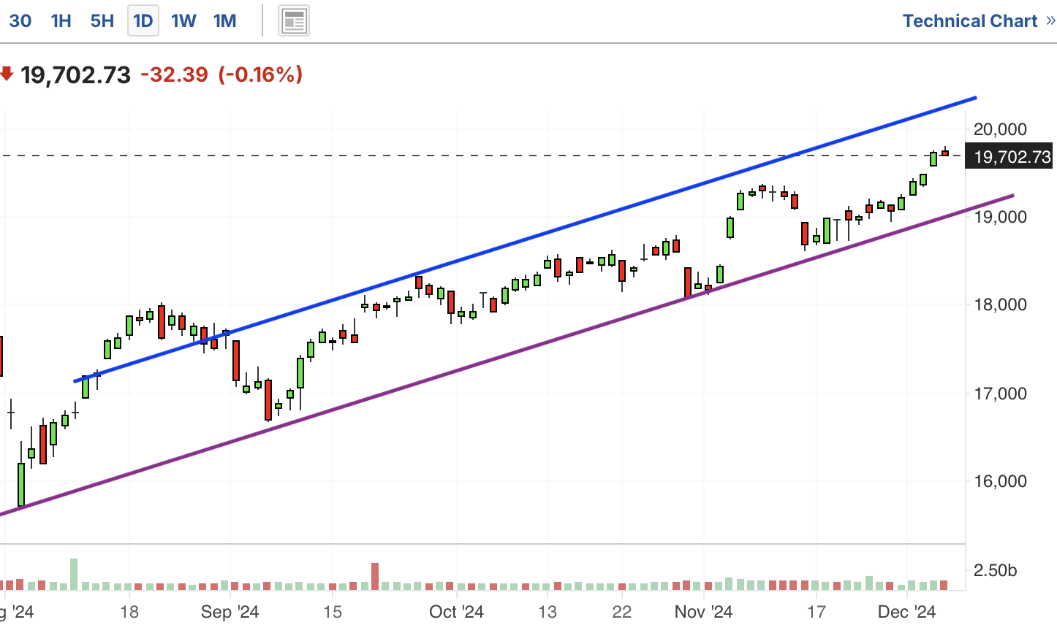1057x625 pixels.
Task: Click the 16,000 price axis label
Action: pyautogui.click(x=1000, y=480)
